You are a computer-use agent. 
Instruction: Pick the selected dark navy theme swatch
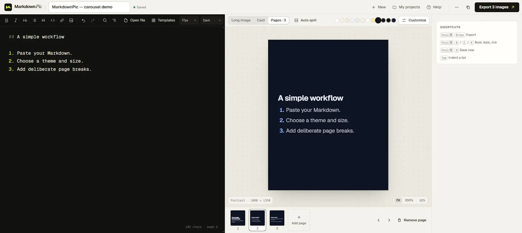click(378, 20)
